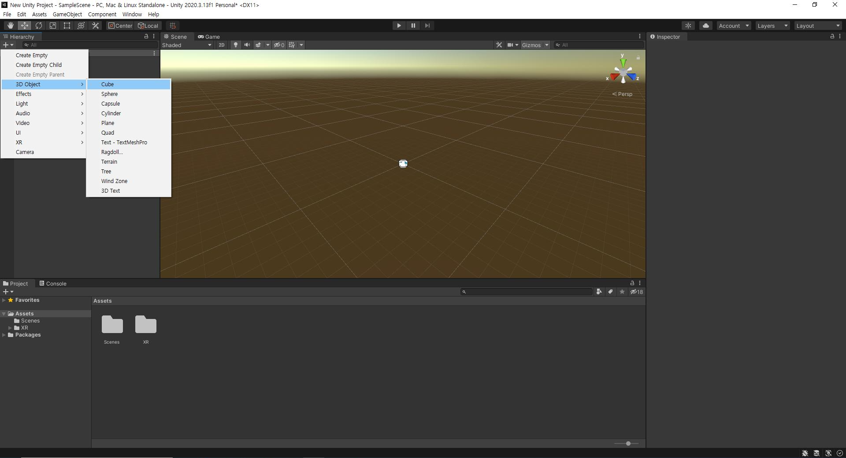Viewport: 846px width, 458px height.
Task: Open the Layout dropdown
Action: (x=818, y=26)
